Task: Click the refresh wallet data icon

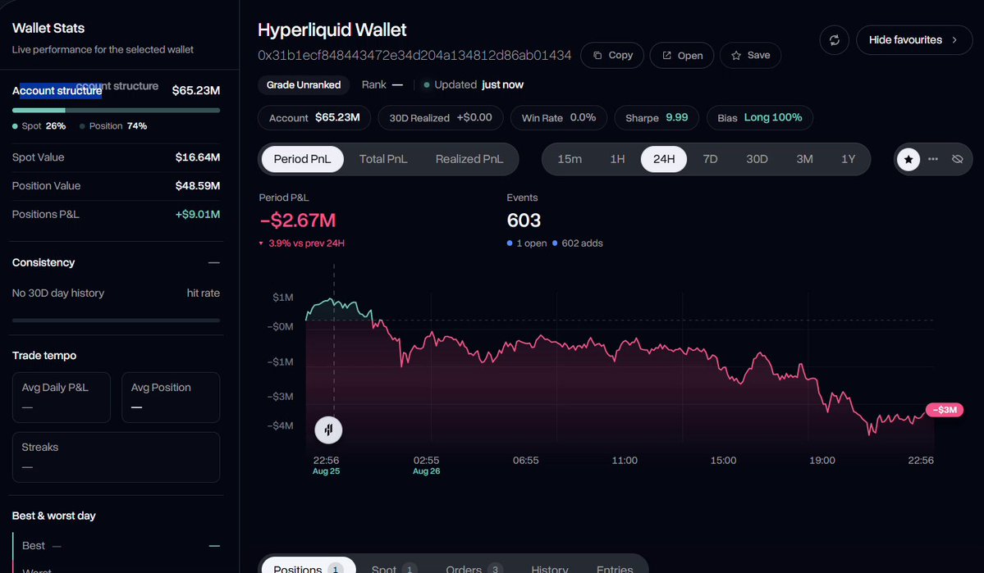Action: click(x=834, y=40)
